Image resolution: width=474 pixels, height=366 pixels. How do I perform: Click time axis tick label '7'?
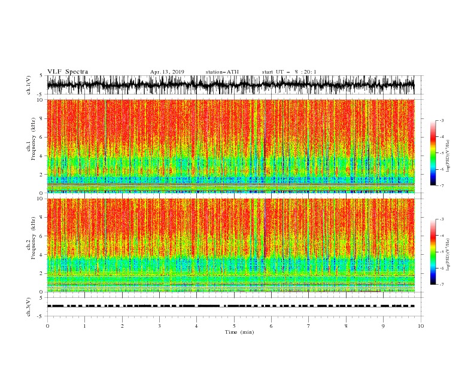click(309, 326)
